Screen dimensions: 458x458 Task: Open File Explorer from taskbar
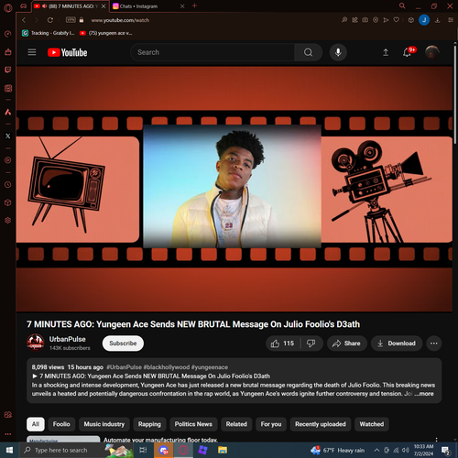pos(223,450)
